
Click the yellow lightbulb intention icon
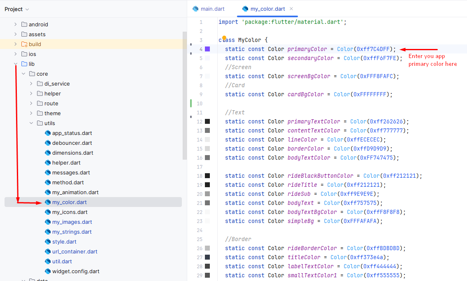[224, 38]
